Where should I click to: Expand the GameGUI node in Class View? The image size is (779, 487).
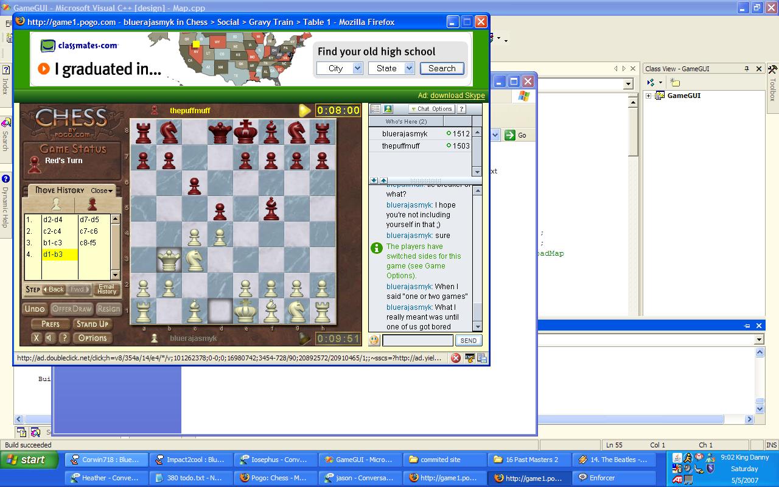[x=648, y=96]
